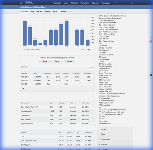
Task: Vote Above on the inflation poll
Action: point(69,61)
